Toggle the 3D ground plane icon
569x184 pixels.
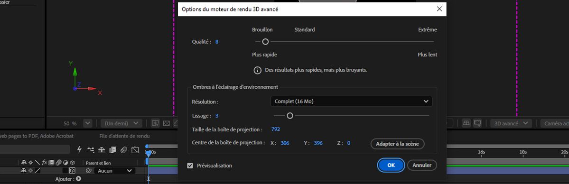[466, 123]
